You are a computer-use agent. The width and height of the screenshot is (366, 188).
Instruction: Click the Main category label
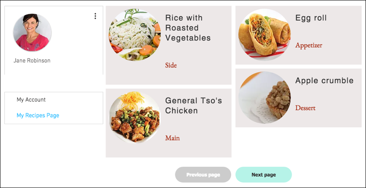[x=172, y=138]
